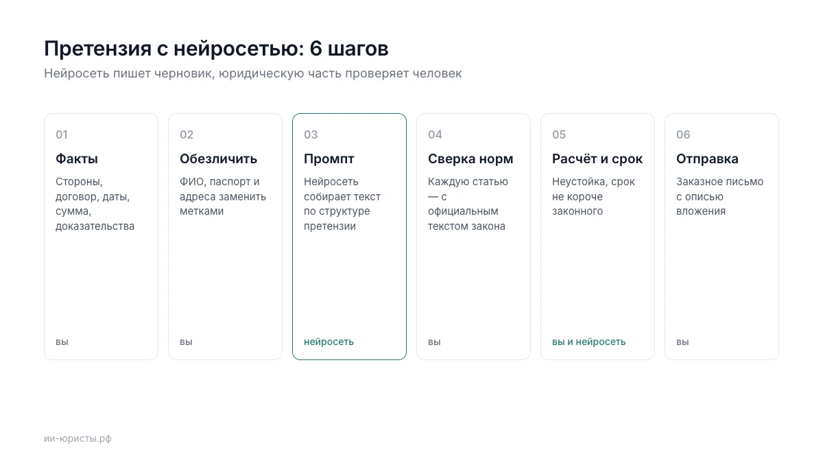
Task: Click the text 'ФИО, паспорт и адреса заменить метками'
Action: coord(223,197)
